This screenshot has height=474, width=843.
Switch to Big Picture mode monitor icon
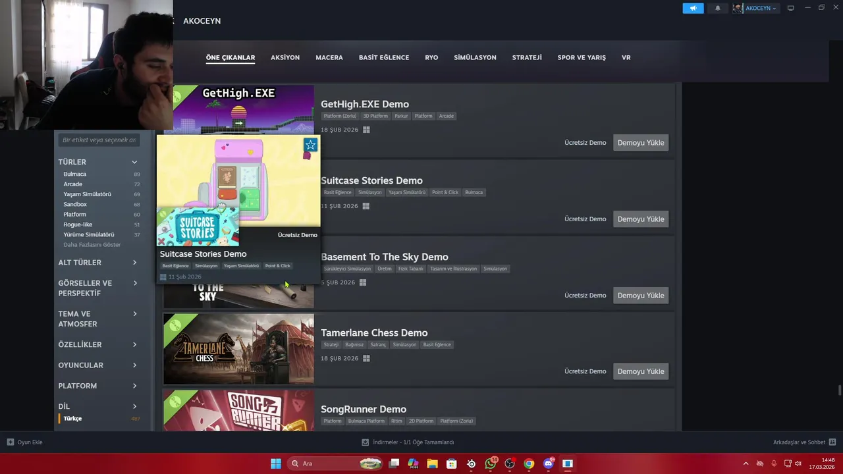coord(790,9)
